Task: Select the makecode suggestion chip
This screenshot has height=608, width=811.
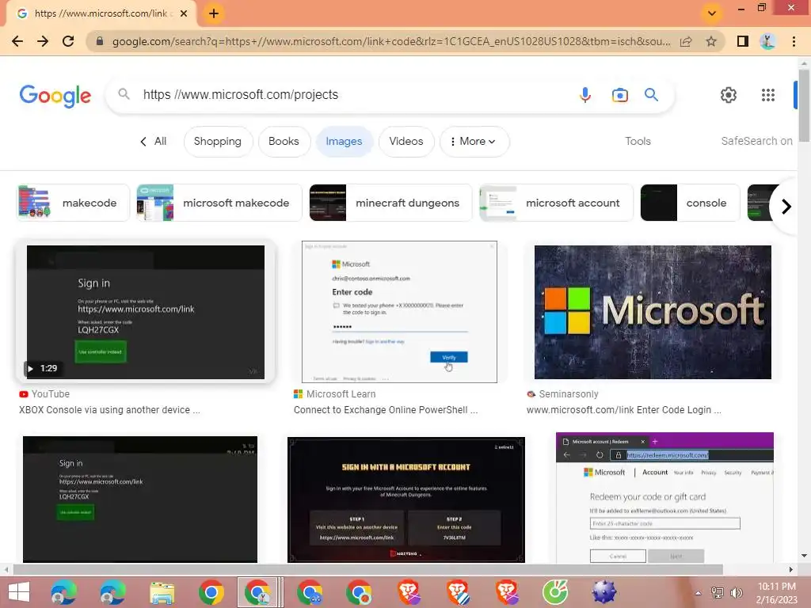Action: tap(73, 203)
